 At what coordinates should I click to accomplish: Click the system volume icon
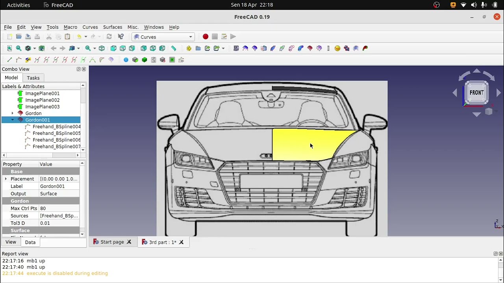coord(474,5)
